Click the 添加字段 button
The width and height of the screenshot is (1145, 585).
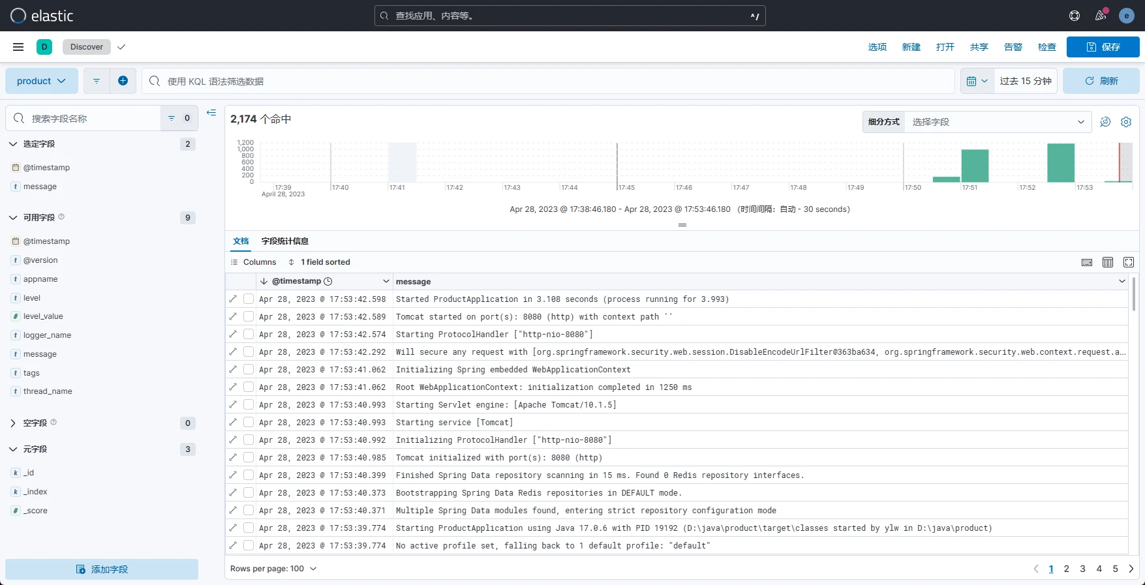102,569
